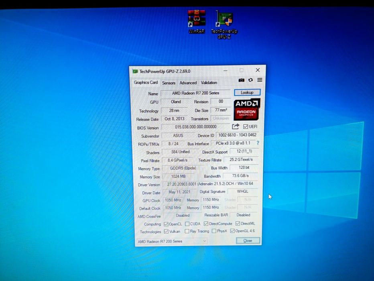Minimize the GPU-Z window
This screenshot has height=281, width=374.
(226, 71)
